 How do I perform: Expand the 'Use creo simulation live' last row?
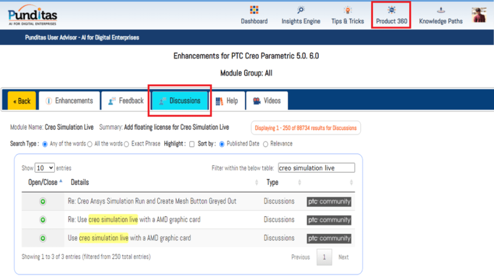click(43, 238)
